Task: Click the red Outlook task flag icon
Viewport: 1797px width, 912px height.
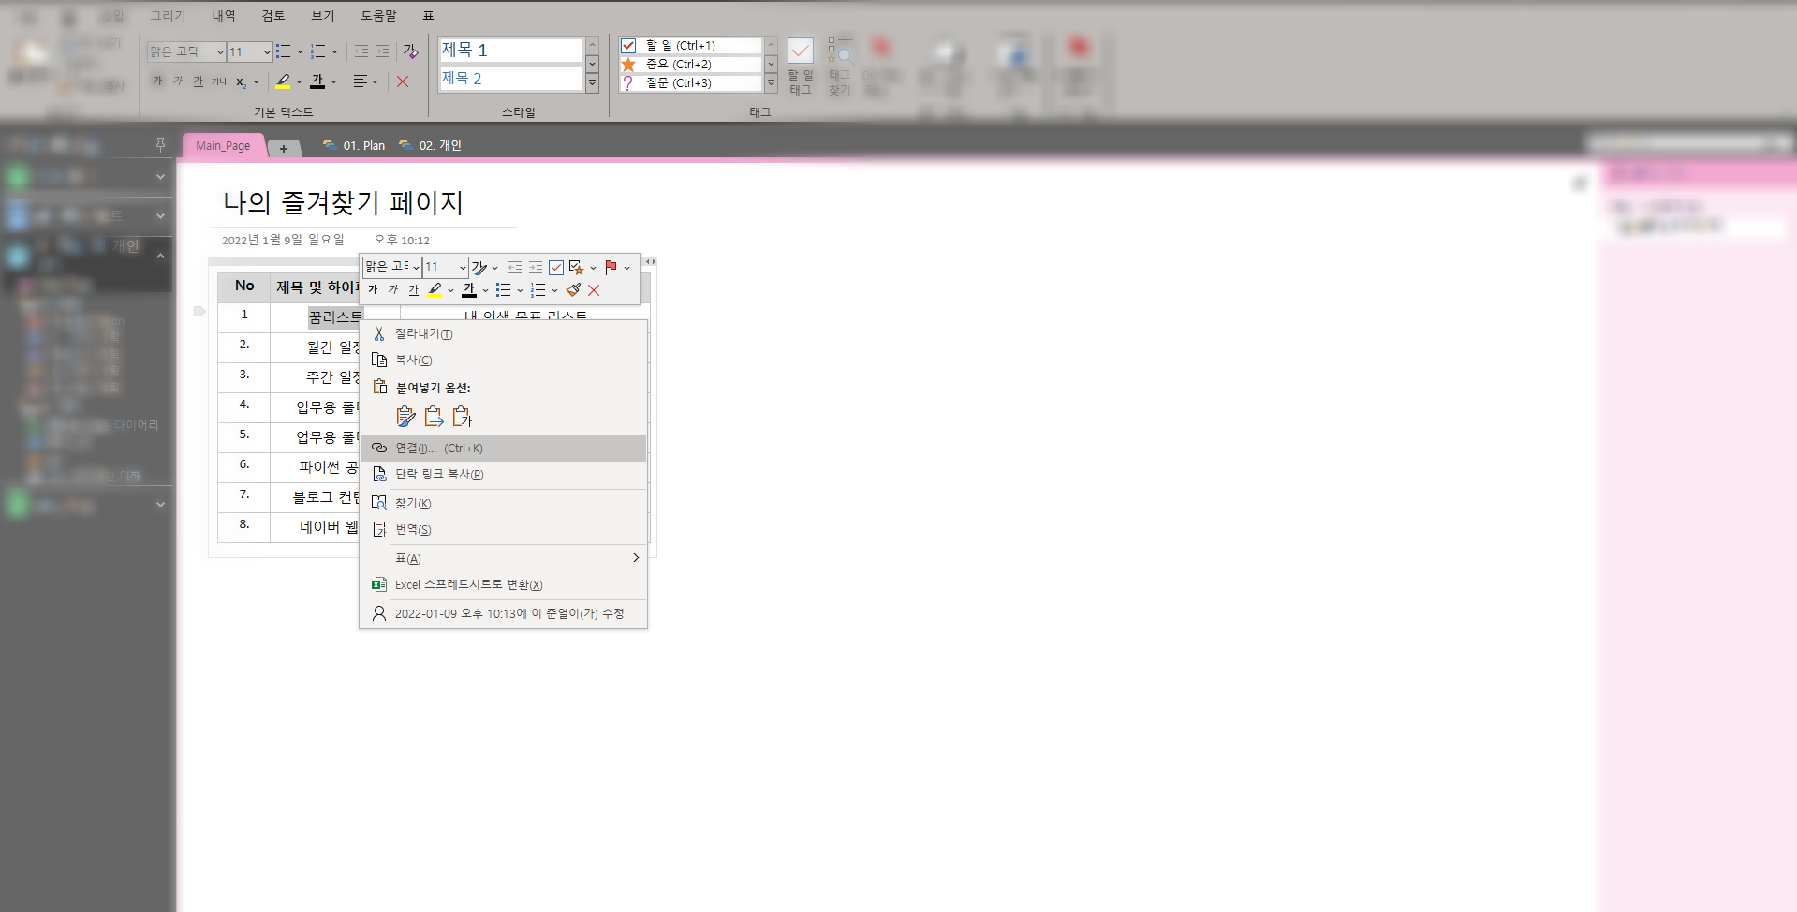Action: 611,267
